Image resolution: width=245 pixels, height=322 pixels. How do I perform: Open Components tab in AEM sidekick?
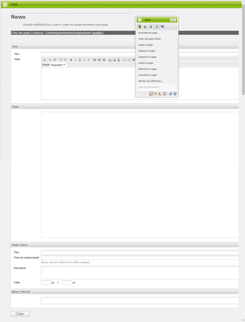pyautogui.click(x=139, y=27)
